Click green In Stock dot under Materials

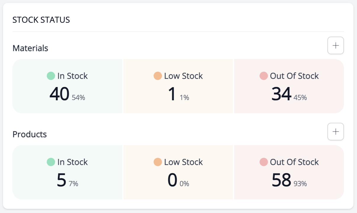(x=51, y=76)
